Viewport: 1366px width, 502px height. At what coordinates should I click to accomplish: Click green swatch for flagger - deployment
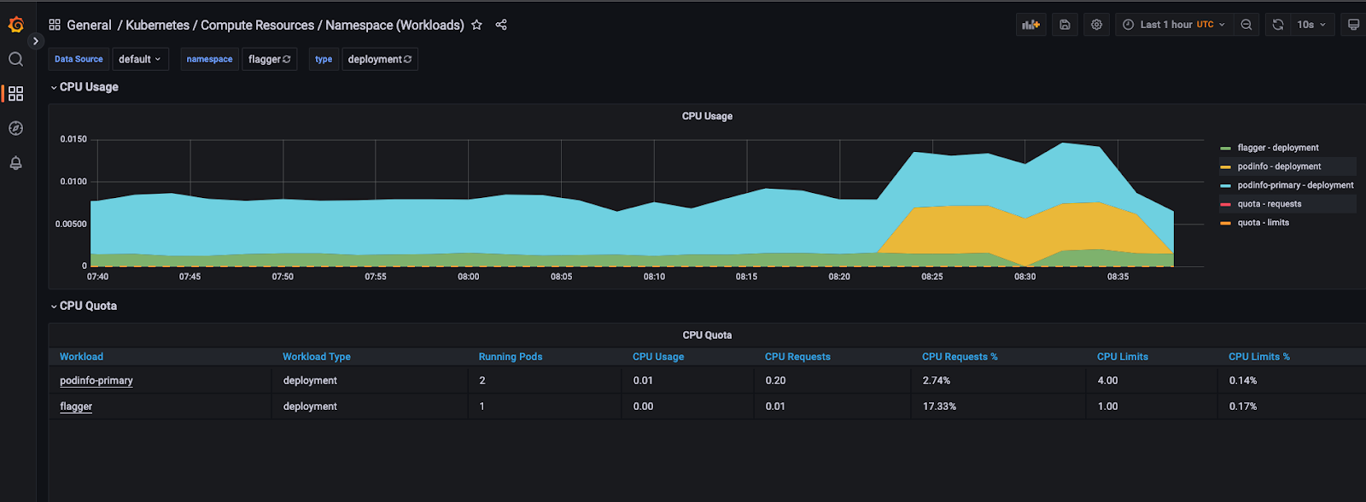(1226, 149)
